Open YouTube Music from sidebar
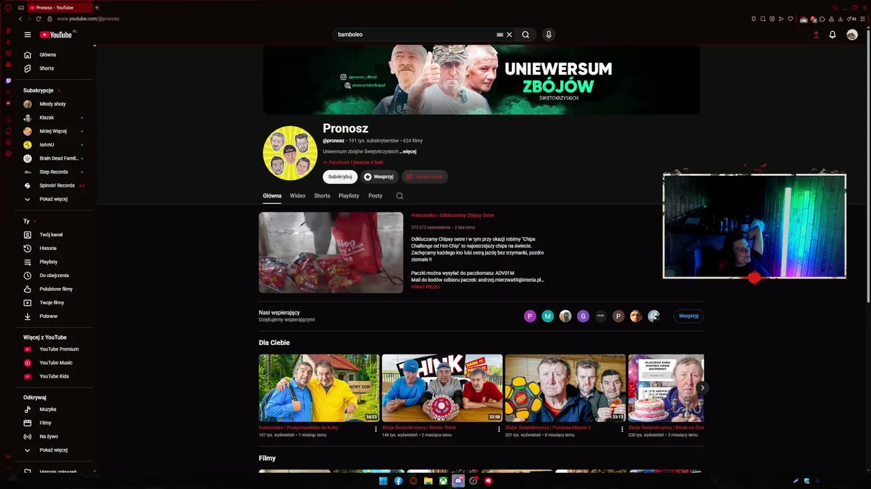This screenshot has height=489, width=871. point(54,363)
